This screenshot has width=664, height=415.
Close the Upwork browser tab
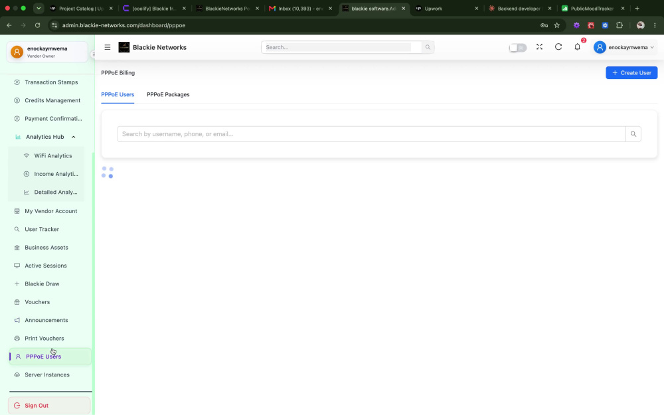(x=476, y=9)
